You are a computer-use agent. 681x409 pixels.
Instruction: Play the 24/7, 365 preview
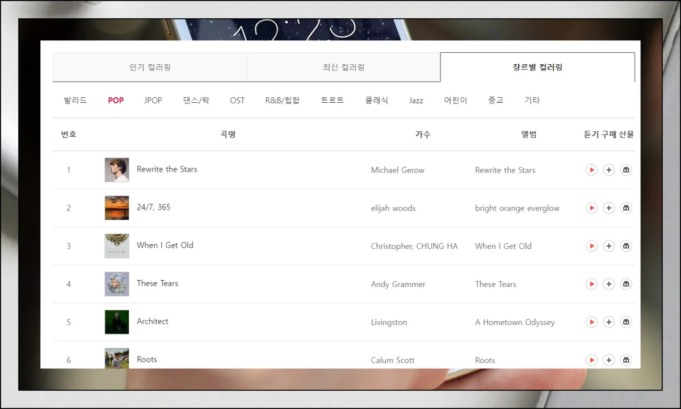[x=591, y=208]
